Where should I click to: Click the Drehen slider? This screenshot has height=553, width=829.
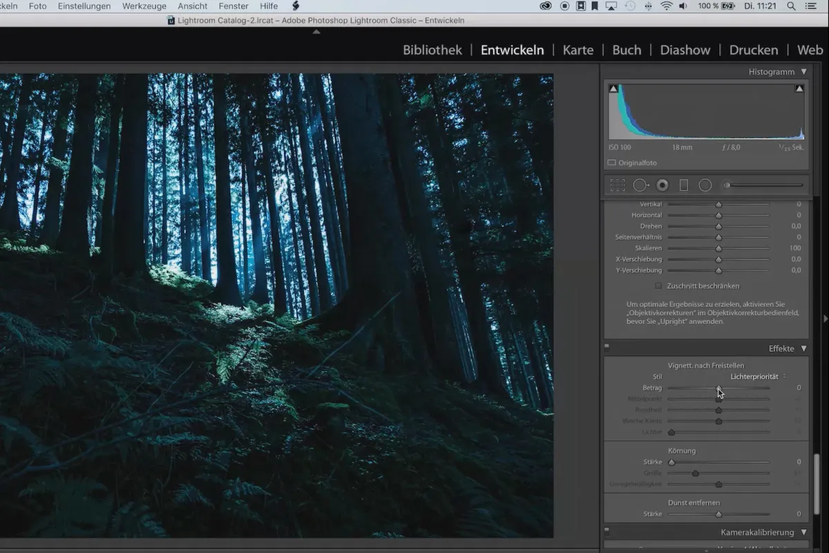pyautogui.click(x=718, y=226)
